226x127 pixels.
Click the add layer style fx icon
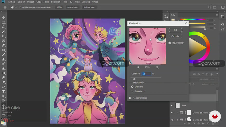click(x=189, y=124)
